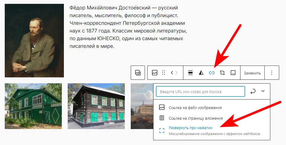Move image right with the right chevron
The height and width of the screenshot is (145, 286).
pos(176,73)
